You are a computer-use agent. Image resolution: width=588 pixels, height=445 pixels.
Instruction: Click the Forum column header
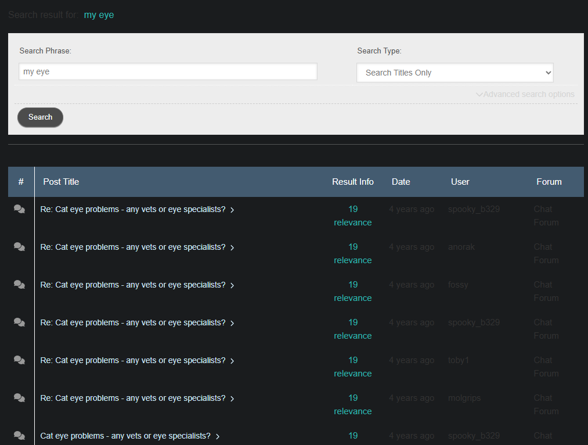coord(549,182)
